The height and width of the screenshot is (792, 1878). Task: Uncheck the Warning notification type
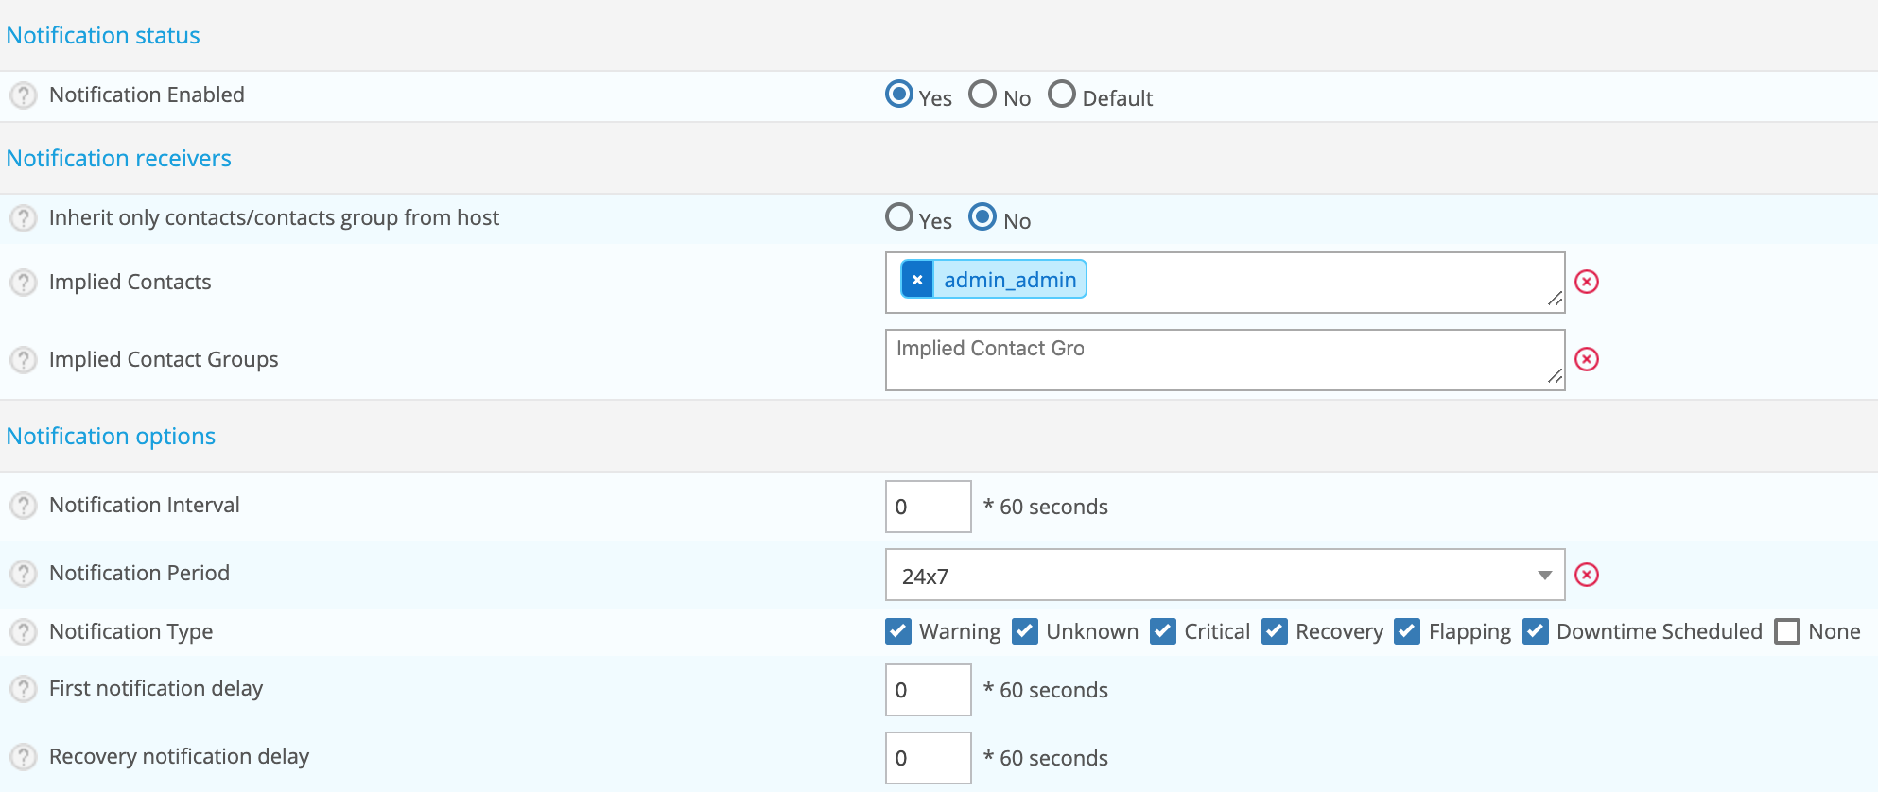[898, 631]
